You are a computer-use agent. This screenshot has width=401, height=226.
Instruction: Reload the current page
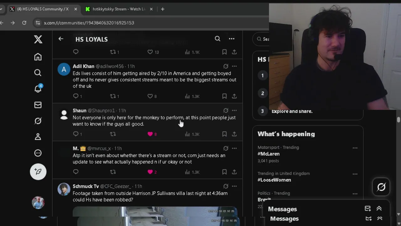(24, 23)
